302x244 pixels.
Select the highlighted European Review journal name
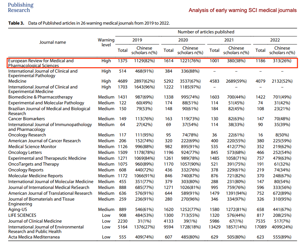coord(41,63)
